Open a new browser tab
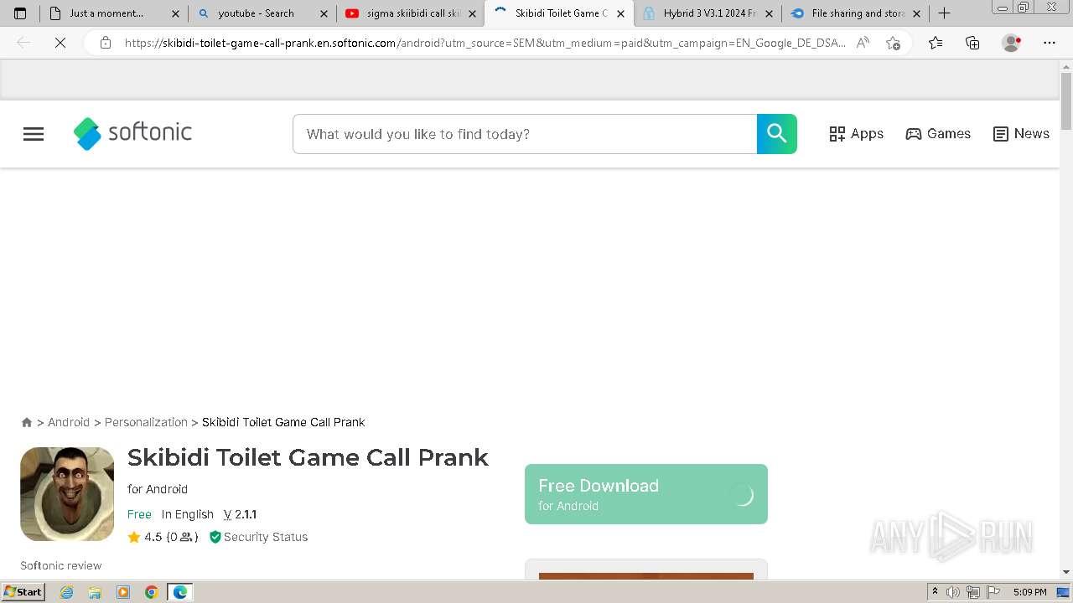The image size is (1073, 603). point(944,13)
